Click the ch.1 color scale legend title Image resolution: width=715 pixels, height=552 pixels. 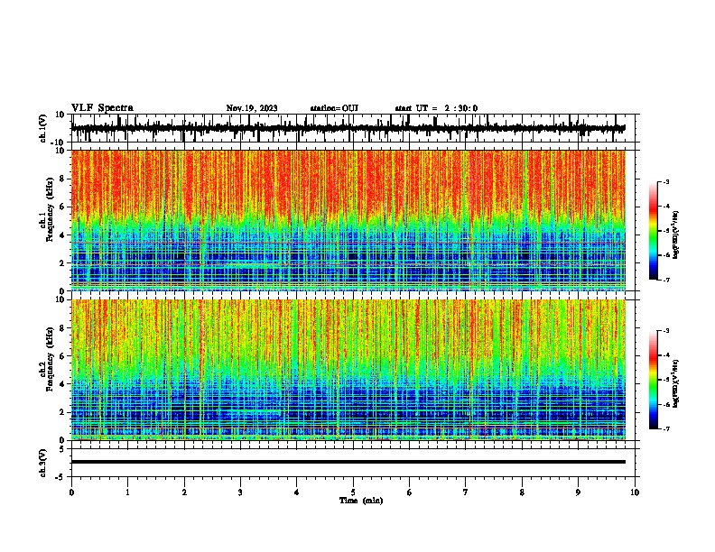[x=676, y=235]
